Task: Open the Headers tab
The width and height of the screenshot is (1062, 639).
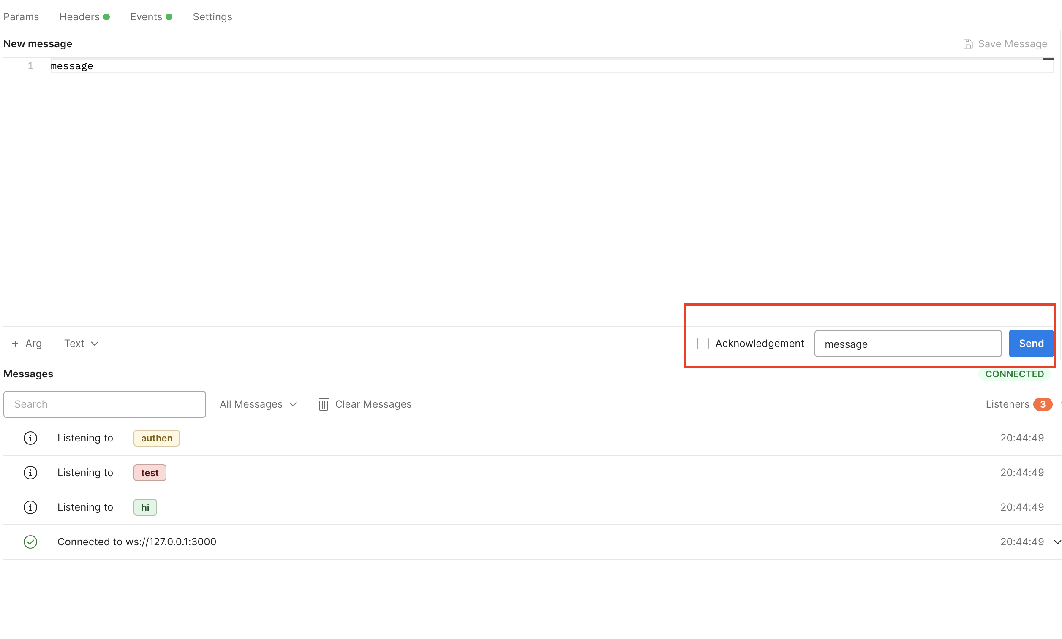Action: pos(80,17)
